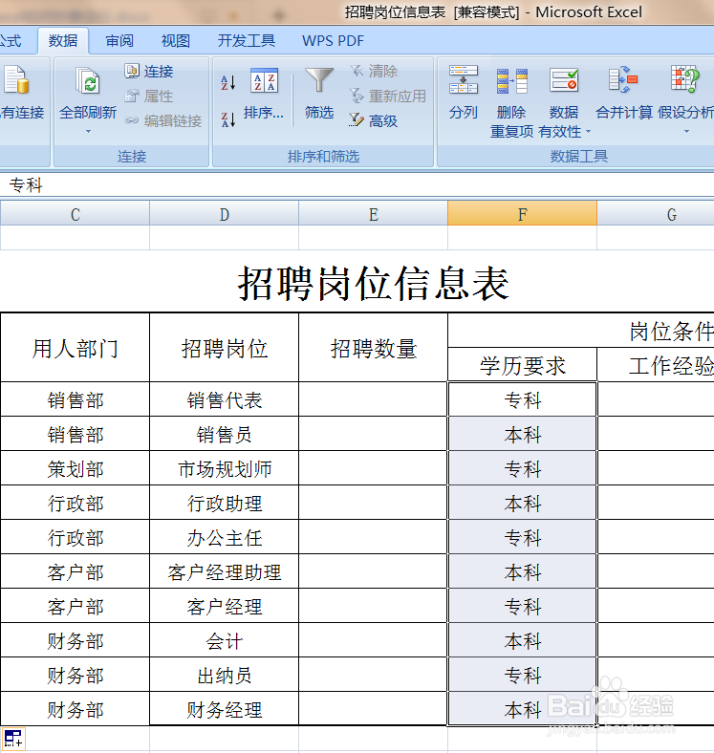This screenshot has height=753, width=714.
Task: Click the Text to Columns icon
Action: pos(464,79)
